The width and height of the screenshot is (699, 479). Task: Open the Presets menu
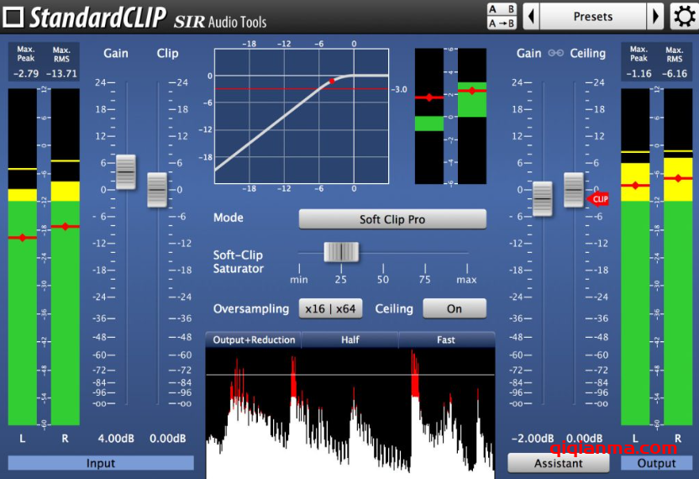593,17
